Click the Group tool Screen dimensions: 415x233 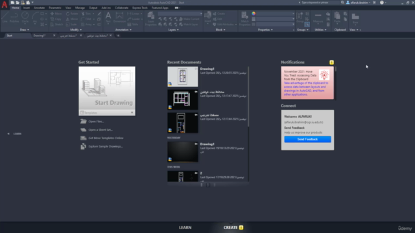pyautogui.click(x=300, y=17)
